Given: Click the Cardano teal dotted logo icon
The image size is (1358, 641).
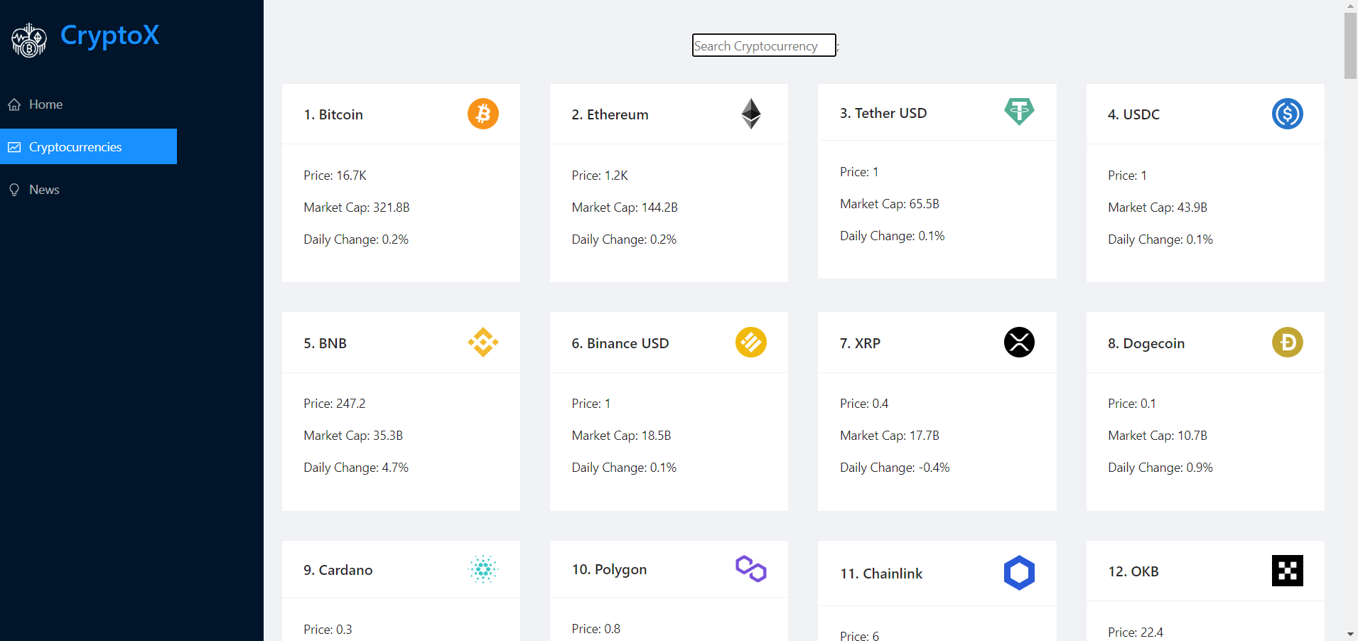Looking at the screenshot, I should 483,569.
